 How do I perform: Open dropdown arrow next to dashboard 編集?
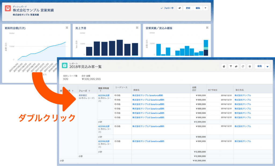tap(205, 8)
